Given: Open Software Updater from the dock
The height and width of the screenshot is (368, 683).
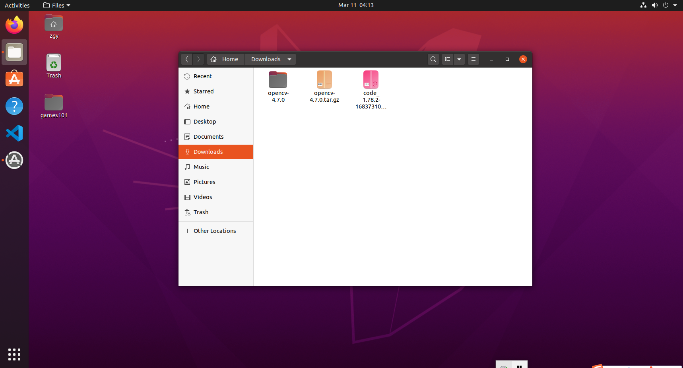Looking at the screenshot, I should click(x=14, y=160).
